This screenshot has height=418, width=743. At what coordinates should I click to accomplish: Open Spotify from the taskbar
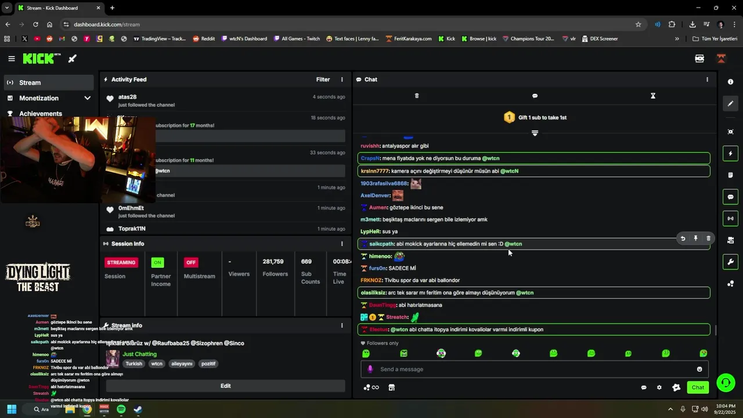point(121,409)
